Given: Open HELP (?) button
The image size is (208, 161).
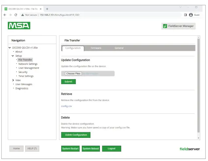Looking at the screenshot, I should [32, 149].
